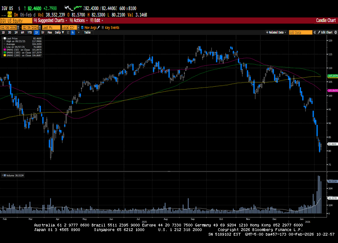Expand the Daily periodicity dropdown
Image resolution: width=338 pixels, height=243 pixels.
59,33
